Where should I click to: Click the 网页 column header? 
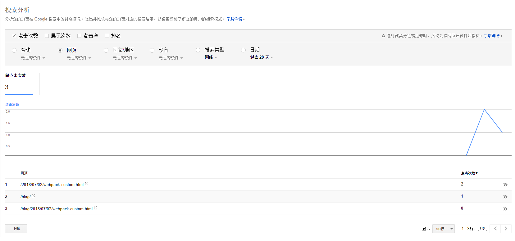coord(24,173)
